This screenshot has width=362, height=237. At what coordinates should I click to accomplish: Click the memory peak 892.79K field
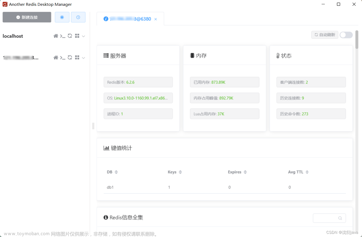pos(225,98)
